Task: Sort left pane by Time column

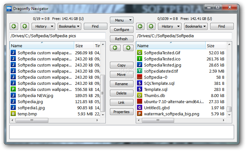Action: [97, 46]
